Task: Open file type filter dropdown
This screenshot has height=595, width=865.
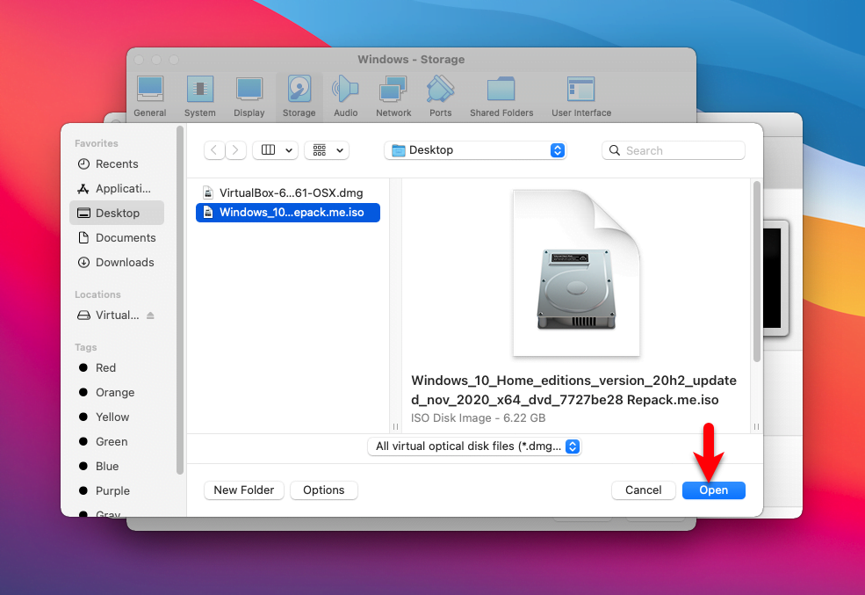Action: tap(474, 446)
